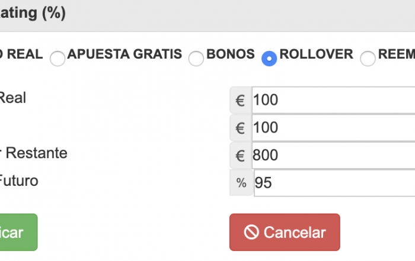Viewport: 415px width, 261px height.
Task: Select the APUESTA GRATIS radio button
Action: pos(58,58)
